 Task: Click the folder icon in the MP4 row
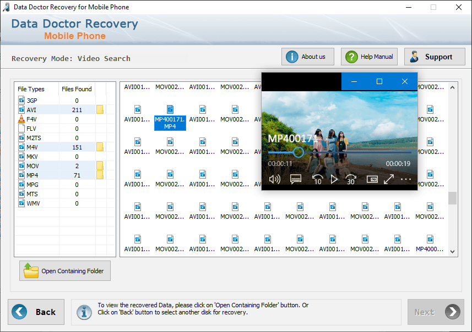[x=100, y=175]
